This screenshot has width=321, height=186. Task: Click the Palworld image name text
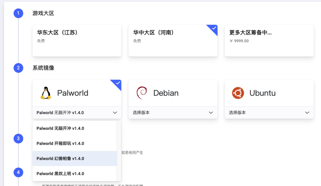coord(73,93)
